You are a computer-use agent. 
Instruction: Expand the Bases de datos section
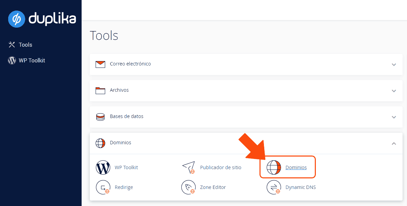pyautogui.click(x=394, y=117)
